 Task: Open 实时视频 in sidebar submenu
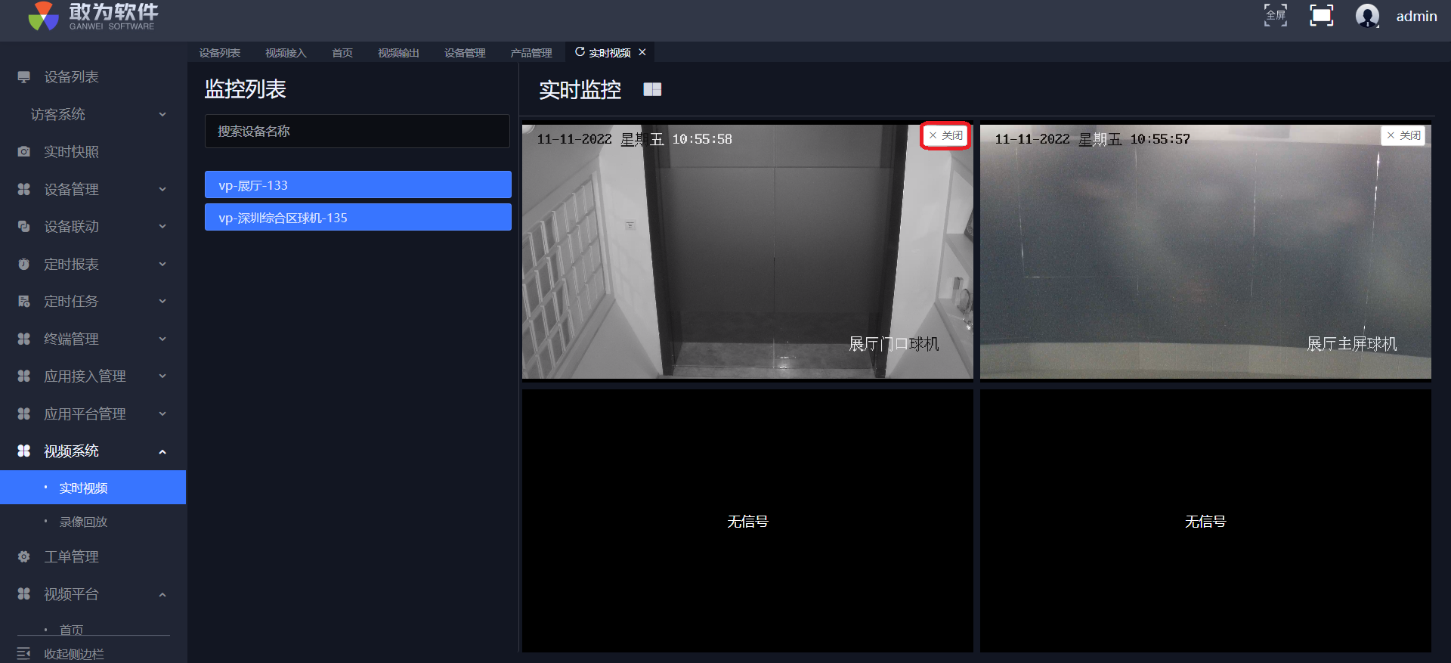[93, 488]
